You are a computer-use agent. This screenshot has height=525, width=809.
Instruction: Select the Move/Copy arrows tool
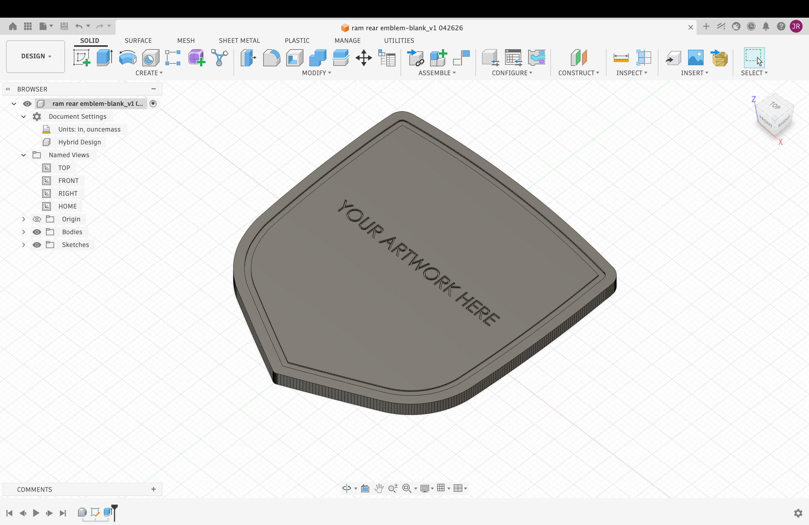click(364, 58)
